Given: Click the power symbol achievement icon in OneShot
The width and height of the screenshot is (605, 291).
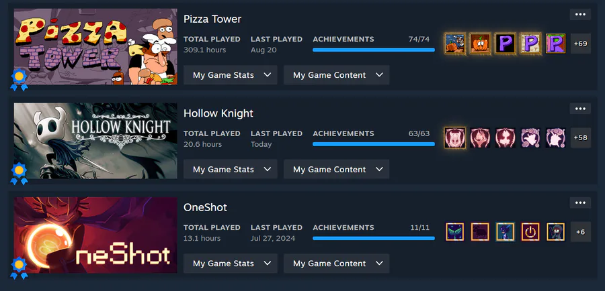Looking at the screenshot, I should click(x=530, y=232).
